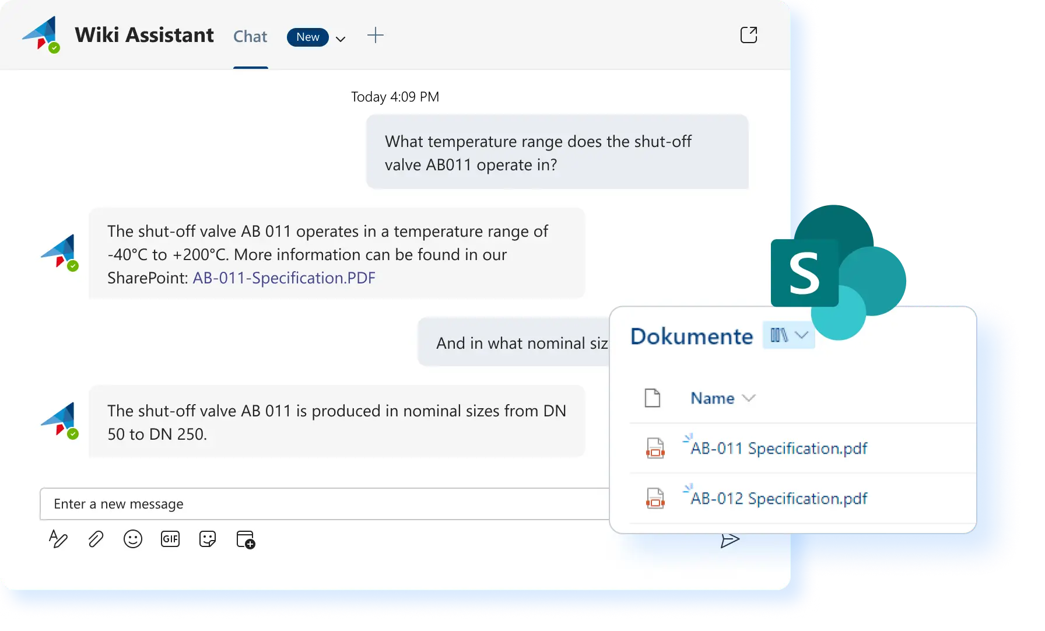
Task: Open the sticker picker icon
Action: pos(208,539)
